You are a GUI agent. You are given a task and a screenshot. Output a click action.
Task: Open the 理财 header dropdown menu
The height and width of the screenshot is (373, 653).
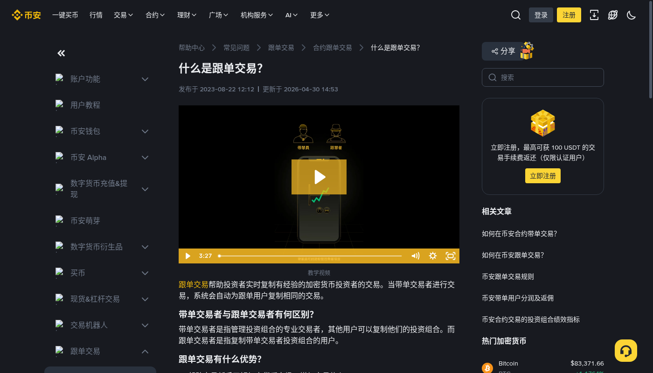pos(187,15)
